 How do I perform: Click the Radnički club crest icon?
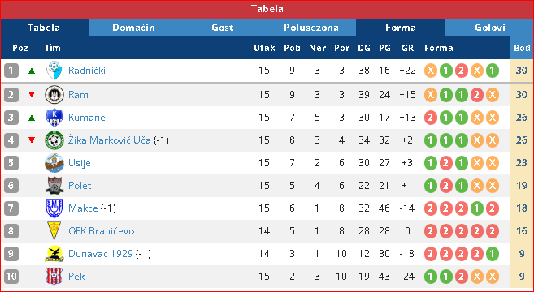[54, 71]
